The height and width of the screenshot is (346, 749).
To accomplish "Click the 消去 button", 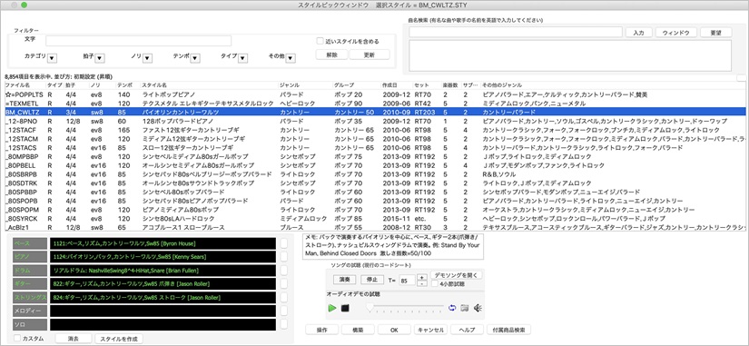I will (74, 339).
